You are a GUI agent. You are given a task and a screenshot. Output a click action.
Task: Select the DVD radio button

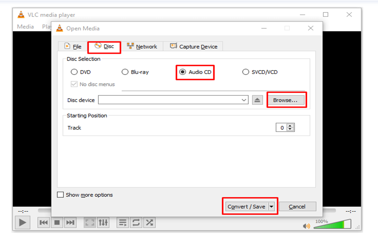point(74,72)
